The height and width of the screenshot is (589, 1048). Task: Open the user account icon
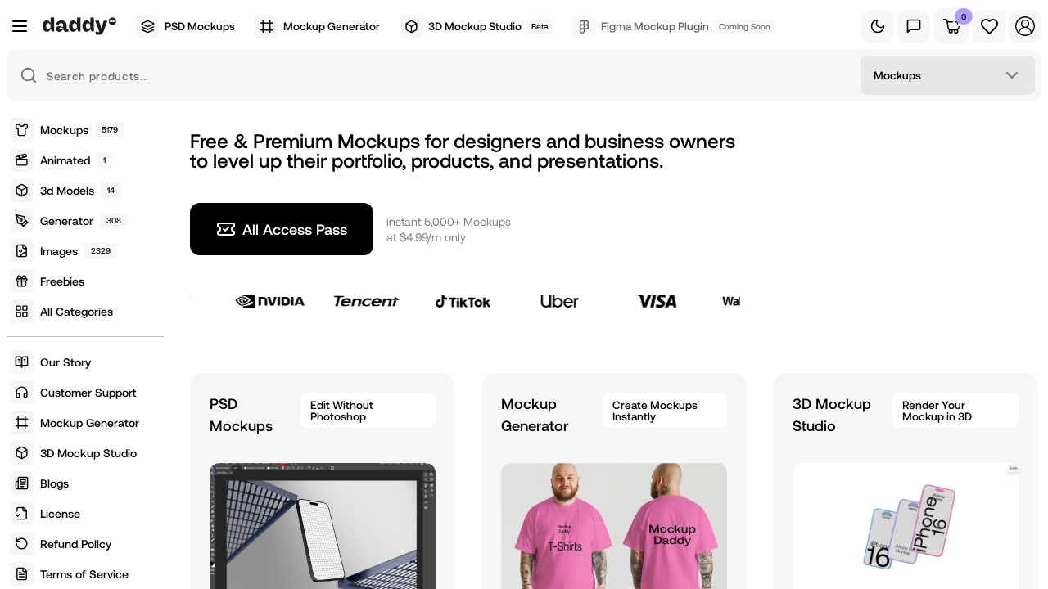pyautogui.click(x=1025, y=26)
